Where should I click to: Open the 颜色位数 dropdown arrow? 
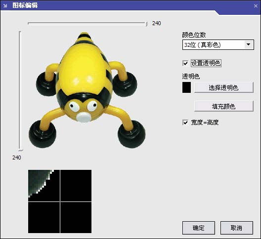(x=248, y=44)
